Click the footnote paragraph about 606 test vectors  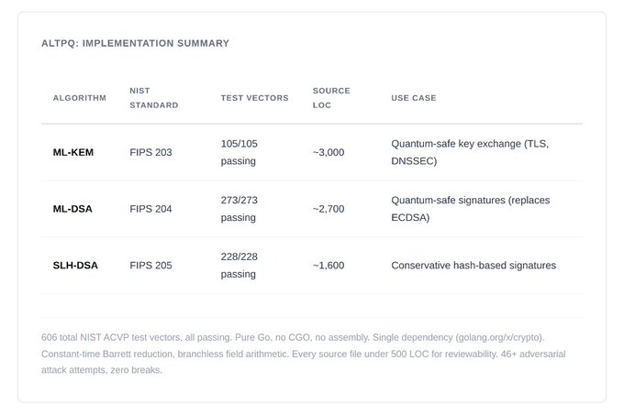pyautogui.click(x=311, y=354)
